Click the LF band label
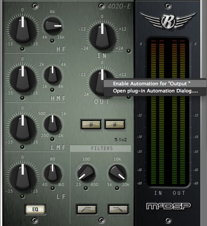This screenshot has width=207, height=226. [x=61, y=197]
